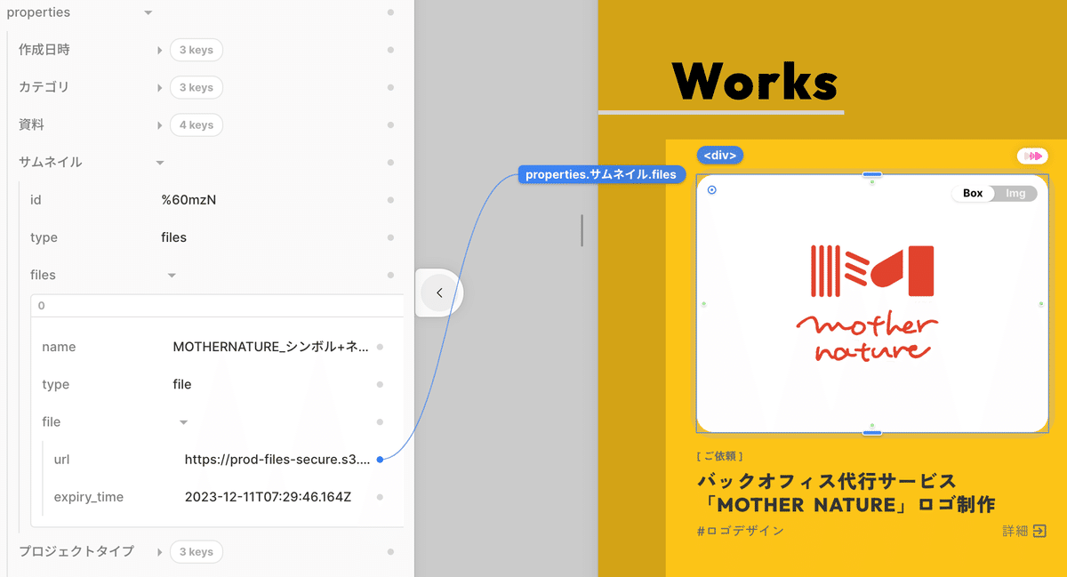Viewport: 1067px width, 577px height.
Task: Expand the カテゴリ row
Action: (x=160, y=87)
